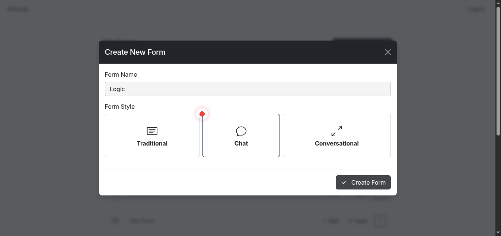Click the checkmark icon on Create Form
501x236 pixels.
[x=344, y=182]
